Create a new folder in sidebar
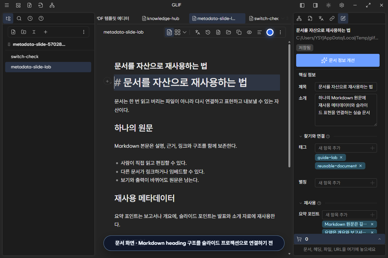This screenshot has height=258, width=388. [x=24, y=32]
